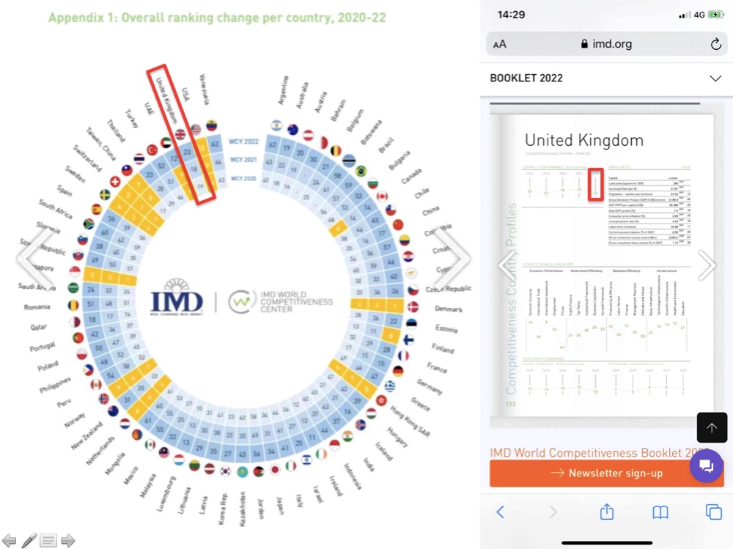Show open tabs via tabs icon
This screenshot has width=733, height=549.
(713, 512)
